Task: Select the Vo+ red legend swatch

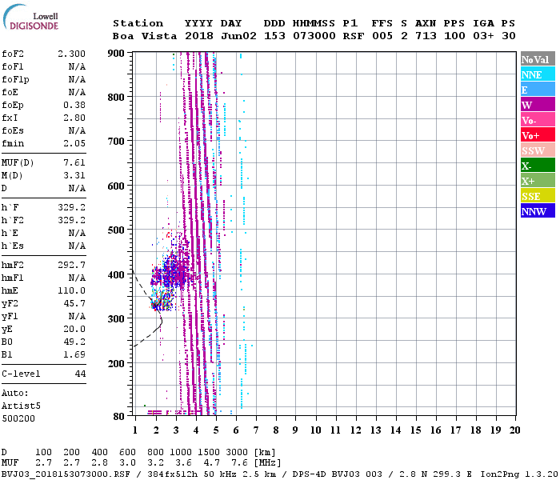Action: 538,135
